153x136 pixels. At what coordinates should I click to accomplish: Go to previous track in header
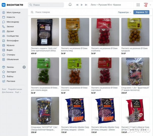click(77, 5)
